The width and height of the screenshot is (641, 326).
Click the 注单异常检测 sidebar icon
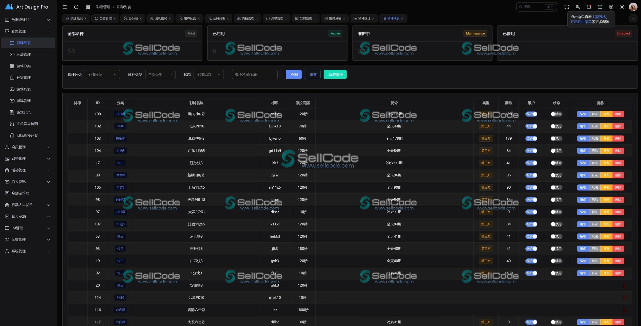click(12, 124)
